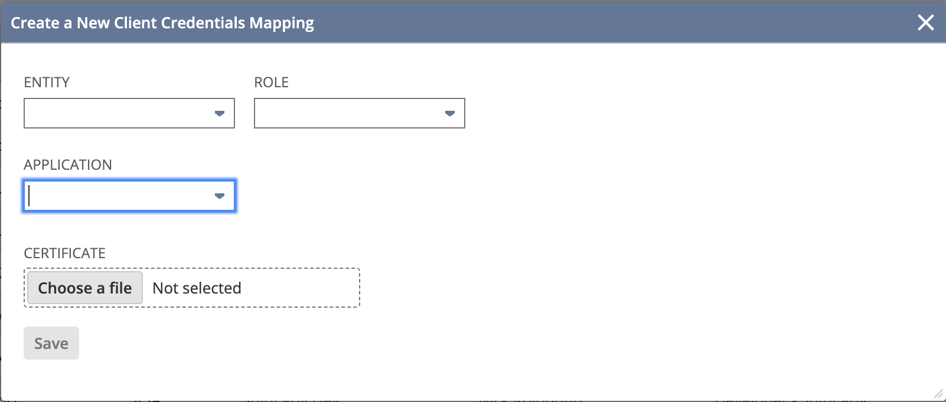Click the Choose a file button
The image size is (946, 402).
(85, 288)
